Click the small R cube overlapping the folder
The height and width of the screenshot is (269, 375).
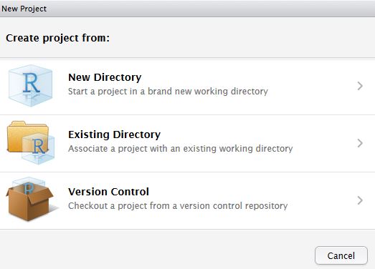pos(38,149)
